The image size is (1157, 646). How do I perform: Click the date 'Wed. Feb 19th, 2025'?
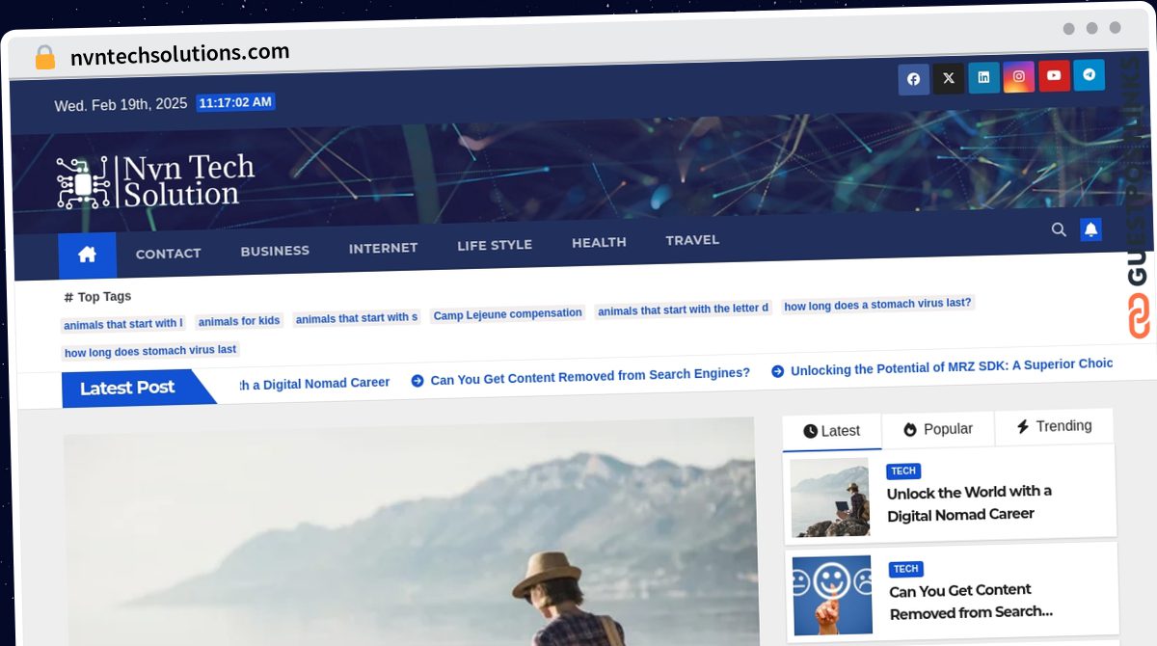click(x=121, y=105)
